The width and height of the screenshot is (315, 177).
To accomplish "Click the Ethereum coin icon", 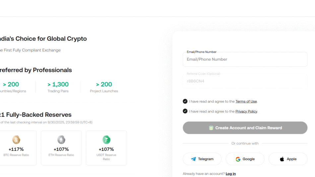I will click(61, 140).
